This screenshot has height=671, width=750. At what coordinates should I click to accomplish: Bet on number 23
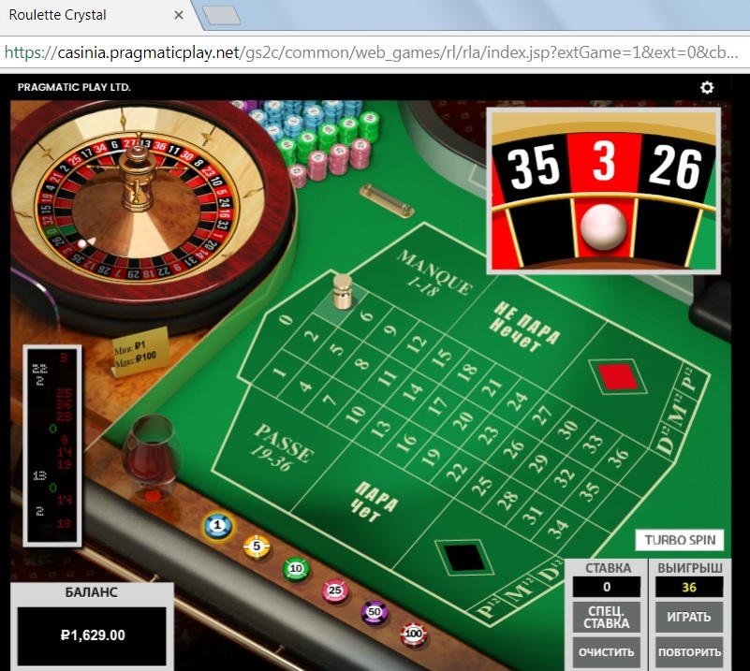click(489, 435)
